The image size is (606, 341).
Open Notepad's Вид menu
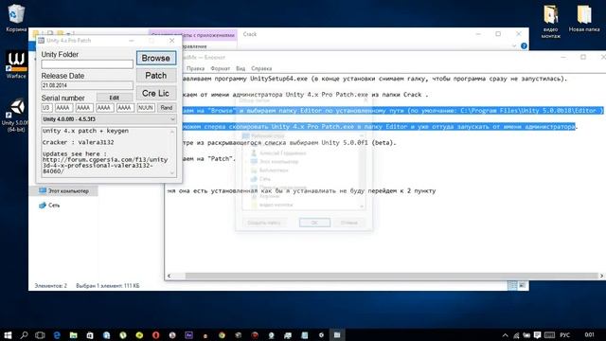coord(241,68)
